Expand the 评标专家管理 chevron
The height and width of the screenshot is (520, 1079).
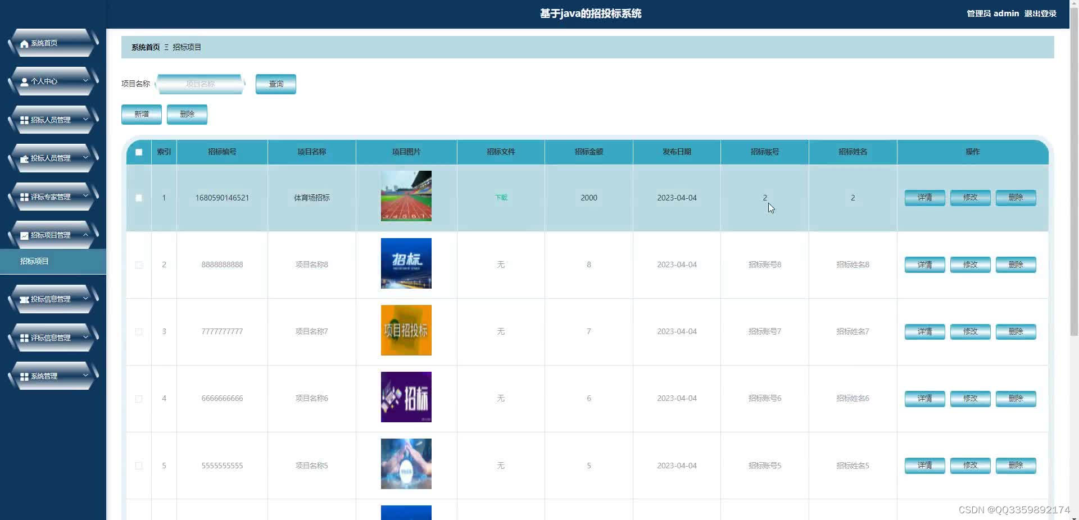85,196
